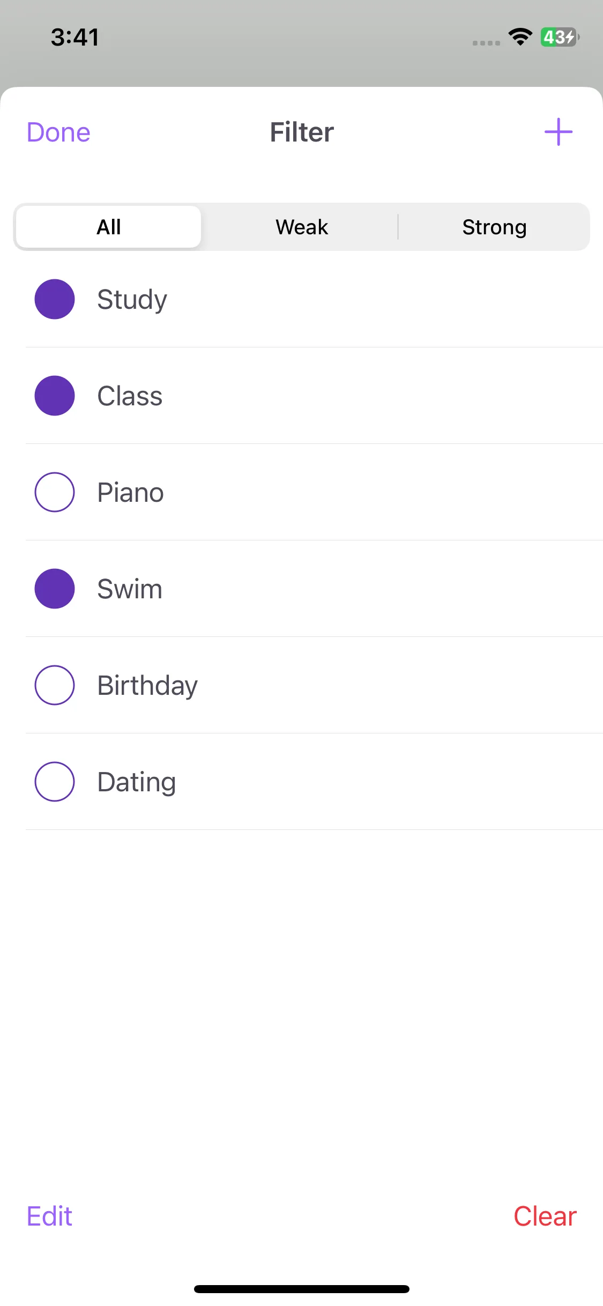Open Edit mode for the filter list
The height and width of the screenshot is (1306, 603).
[49, 1216]
